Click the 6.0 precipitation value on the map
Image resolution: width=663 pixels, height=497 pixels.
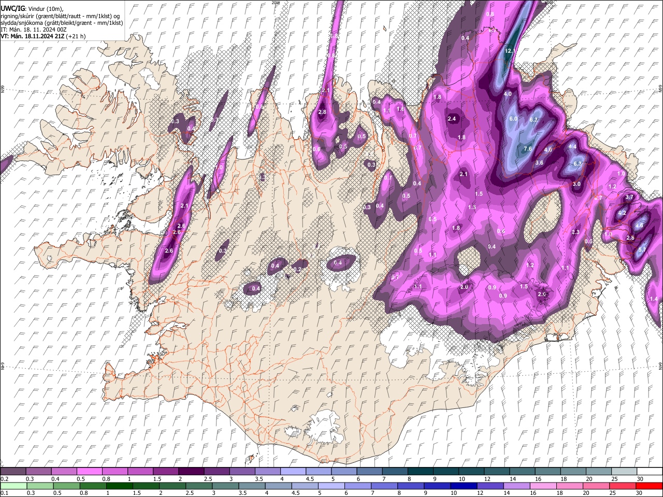click(513, 119)
